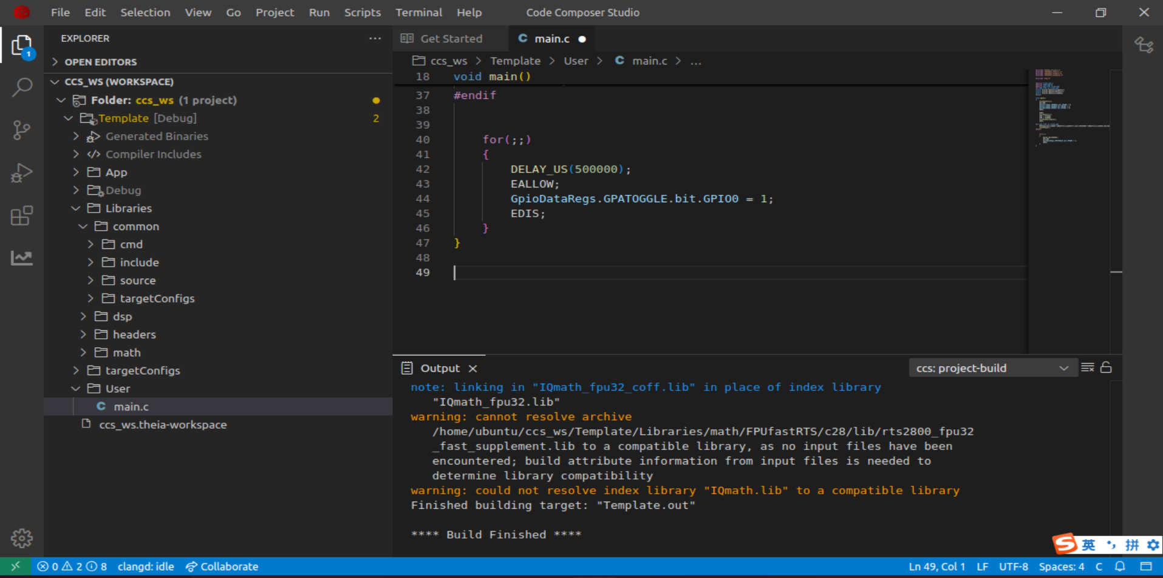Open the Scripts menu
This screenshot has height=578, width=1163.
point(363,12)
